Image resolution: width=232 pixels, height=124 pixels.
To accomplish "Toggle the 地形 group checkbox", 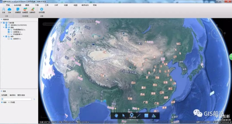I will 6,37.
